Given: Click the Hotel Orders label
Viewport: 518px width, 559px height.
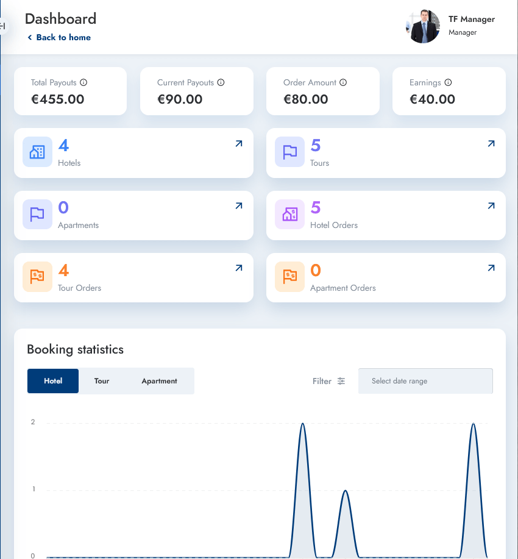Looking at the screenshot, I should pyautogui.click(x=334, y=226).
